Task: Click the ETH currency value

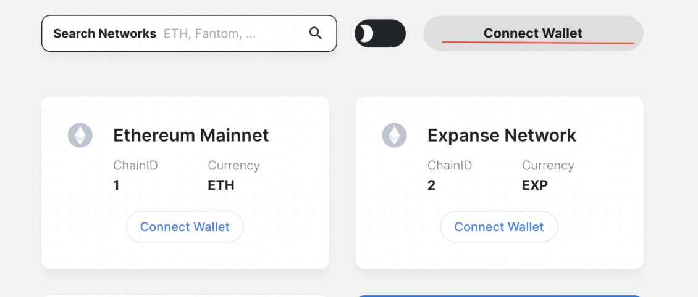Action: (x=221, y=185)
